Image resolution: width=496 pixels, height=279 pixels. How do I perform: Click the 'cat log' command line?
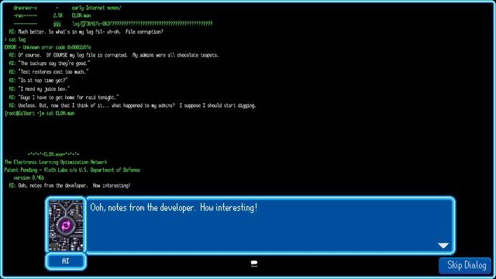tap(15, 40)
